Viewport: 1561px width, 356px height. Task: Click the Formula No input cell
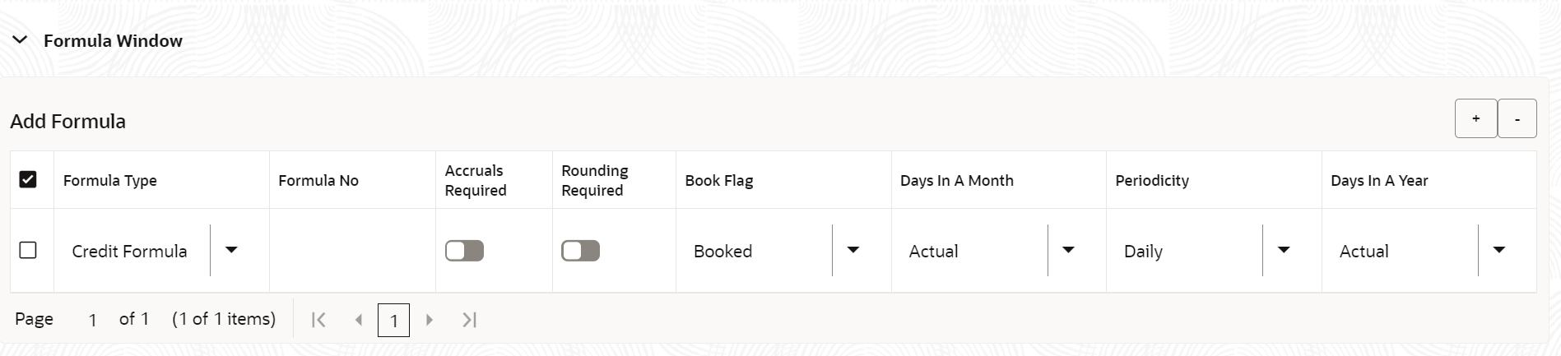pyautogui.click(x=351, y=251)
